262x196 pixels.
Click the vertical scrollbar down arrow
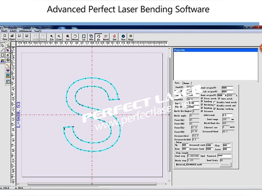(x=169, y=181)
